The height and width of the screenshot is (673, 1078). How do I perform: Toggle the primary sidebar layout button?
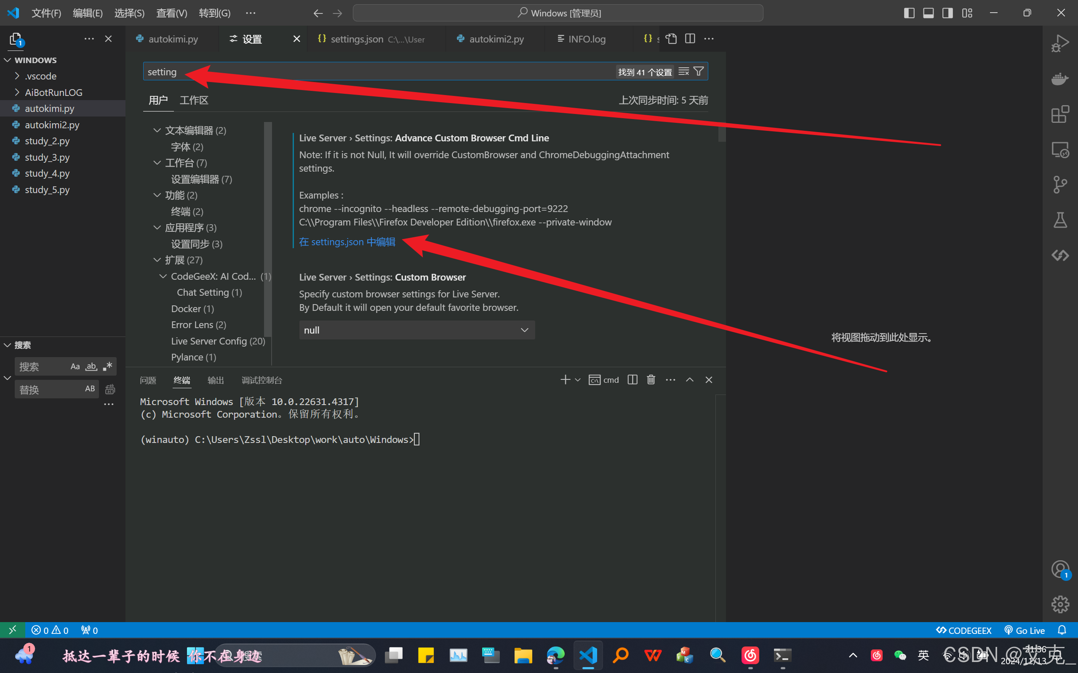[x=909, y=13]
